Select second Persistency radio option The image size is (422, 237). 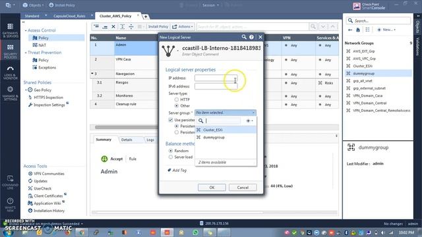click(177, 132)
